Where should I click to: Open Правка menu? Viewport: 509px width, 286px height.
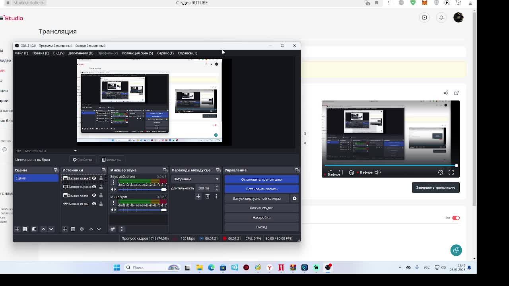click(x=41, y=53)
